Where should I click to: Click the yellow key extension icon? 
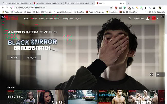point(137,8)
